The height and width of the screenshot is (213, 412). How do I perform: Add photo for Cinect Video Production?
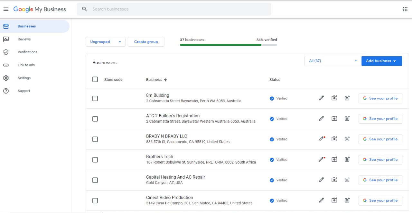[334, 200]
